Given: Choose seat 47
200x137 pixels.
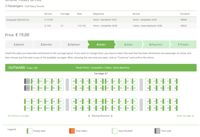Looking at the screenshot, I should click(134, 101).
